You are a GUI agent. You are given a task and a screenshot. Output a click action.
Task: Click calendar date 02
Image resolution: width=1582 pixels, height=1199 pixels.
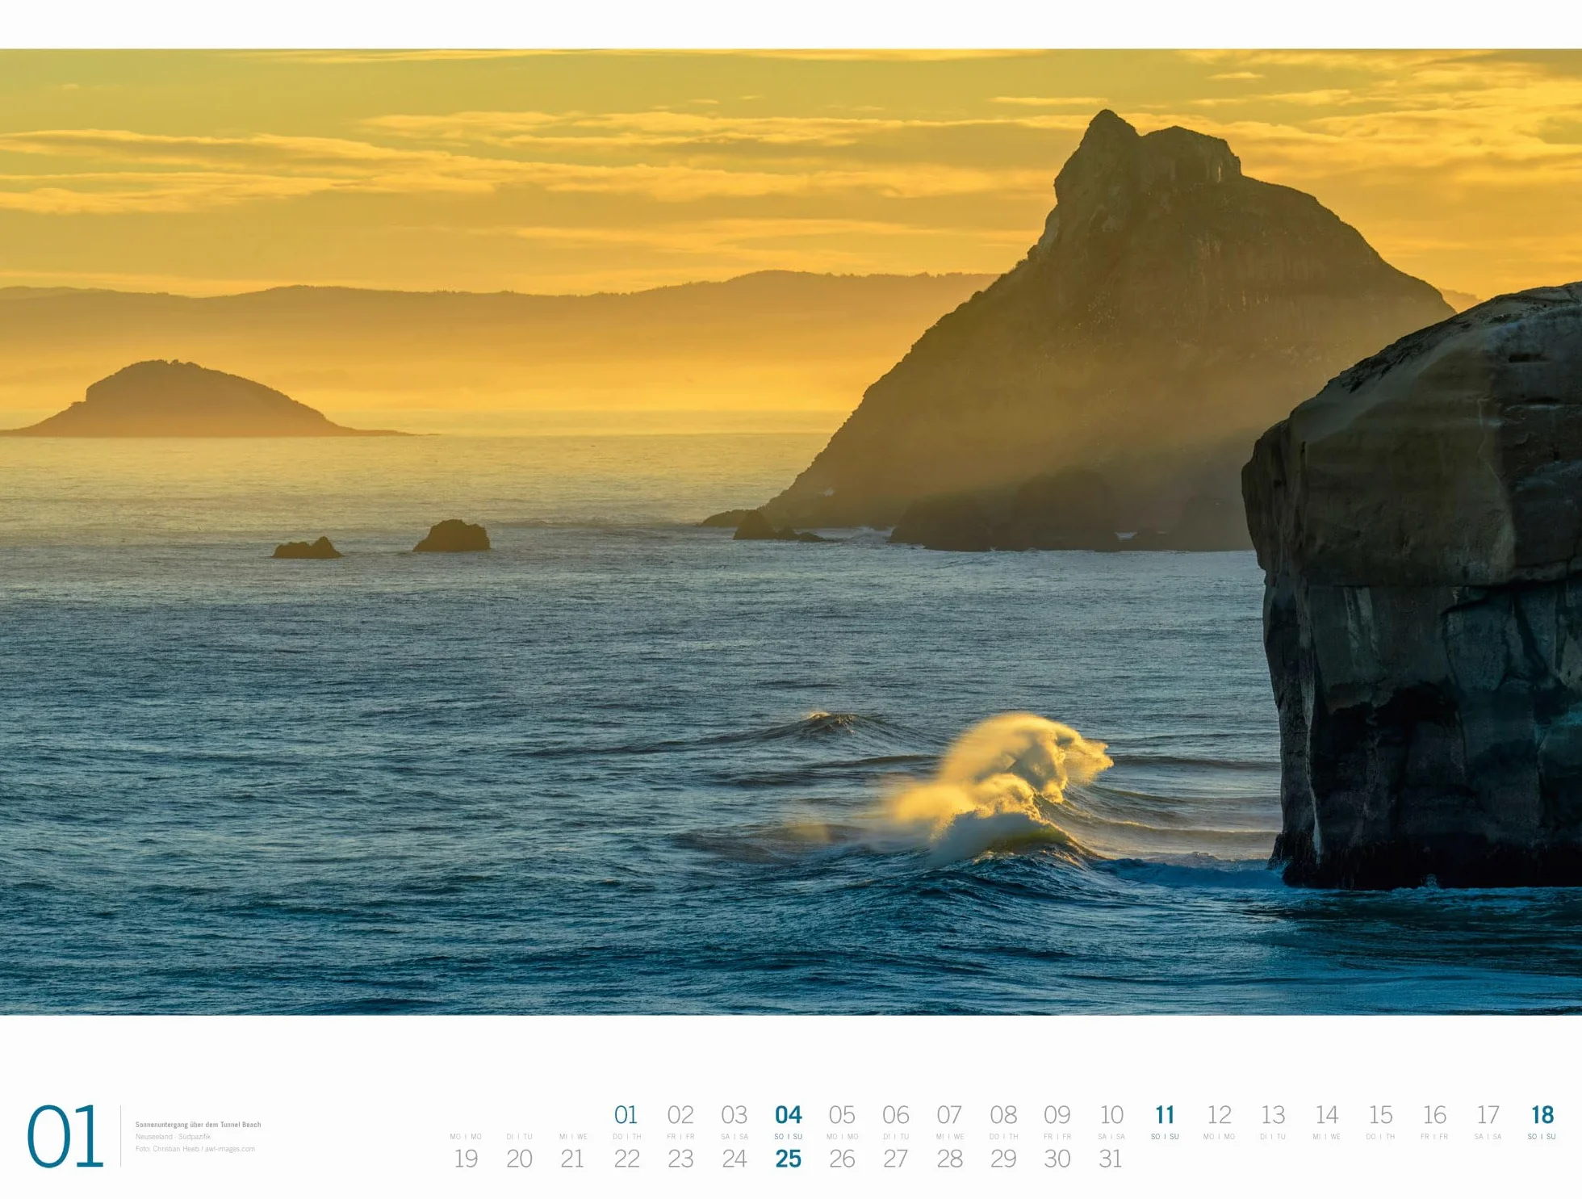[x=680, y=1115]
